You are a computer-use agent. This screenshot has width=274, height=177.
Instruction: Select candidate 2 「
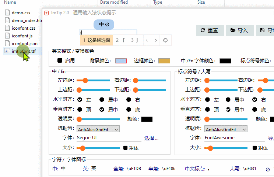click(121, 40)
